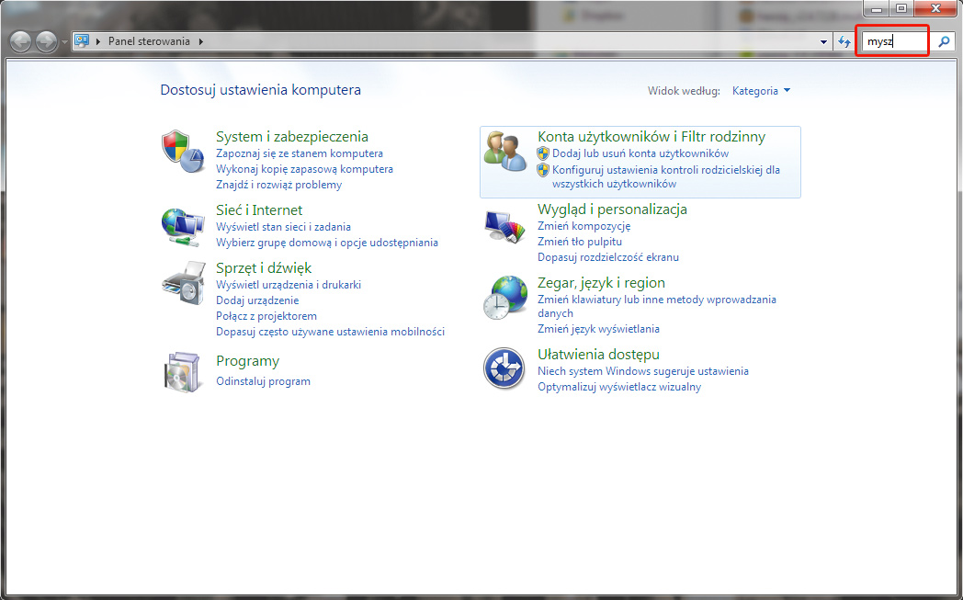Viewport: 963px width, 600px height.
Task: Click the Sprzęt i dźwięk printer icon
Action: tap(182, 283)
